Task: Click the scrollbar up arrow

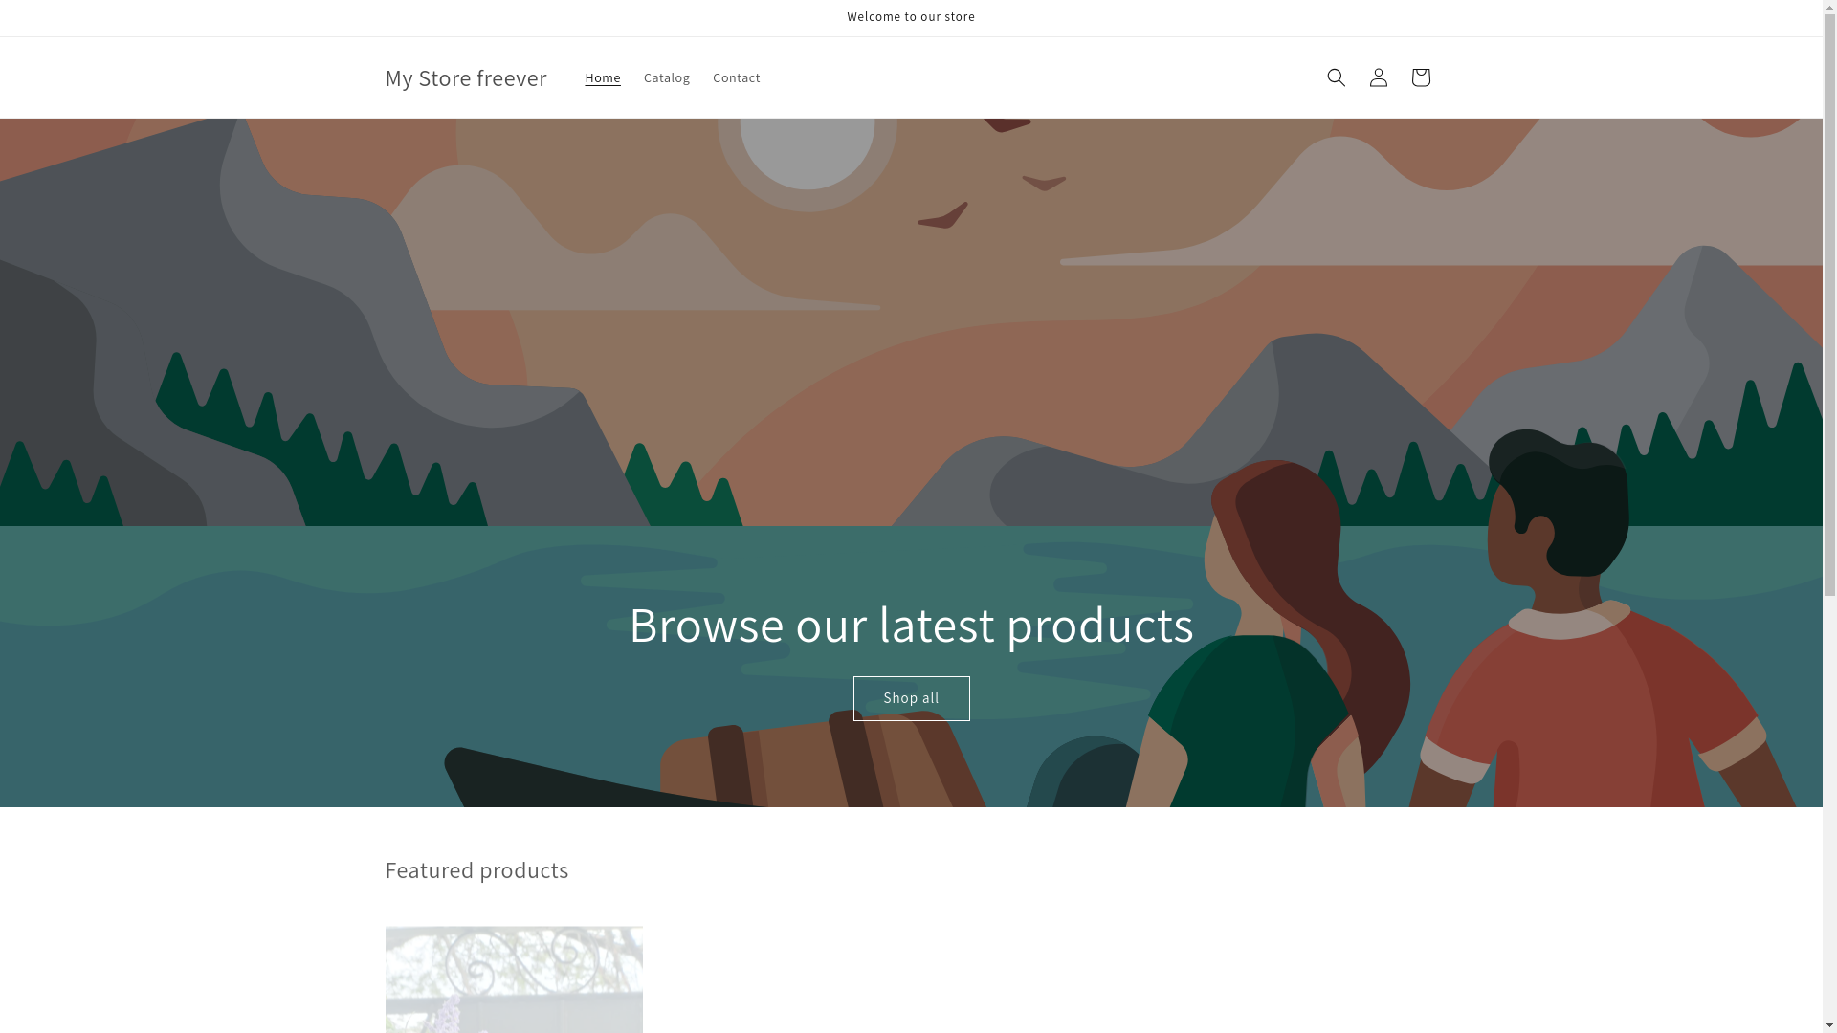Action: [x=1829, y=8]
